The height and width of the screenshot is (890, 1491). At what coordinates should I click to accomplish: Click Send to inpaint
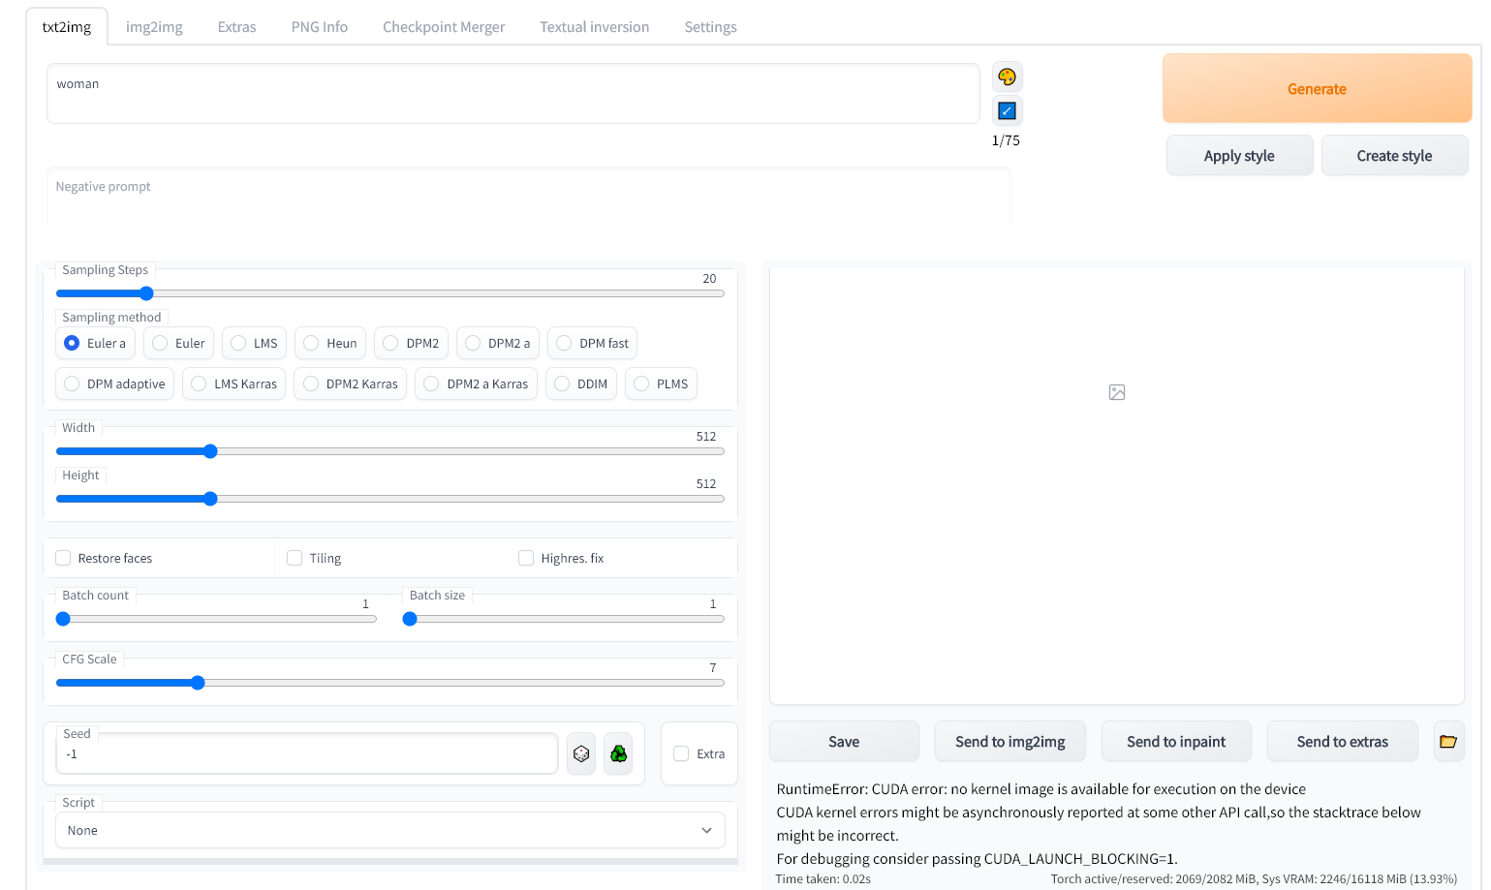coord(1176,741)
